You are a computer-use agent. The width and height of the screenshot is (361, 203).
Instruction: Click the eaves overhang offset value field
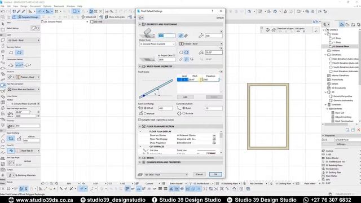tap(165, 108)
